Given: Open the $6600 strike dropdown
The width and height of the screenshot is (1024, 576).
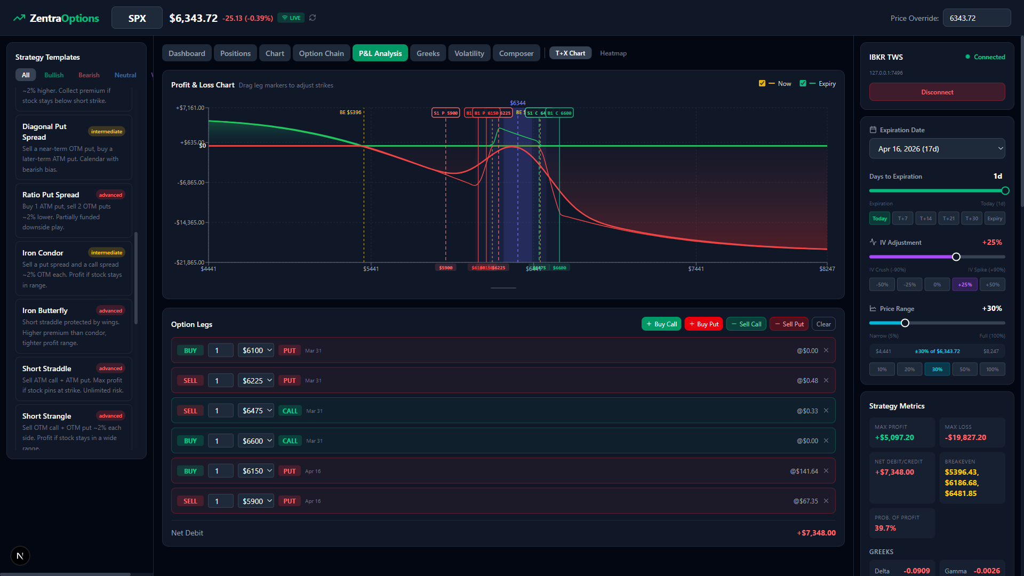Looking at the screenshot, I should click(256, 441).
